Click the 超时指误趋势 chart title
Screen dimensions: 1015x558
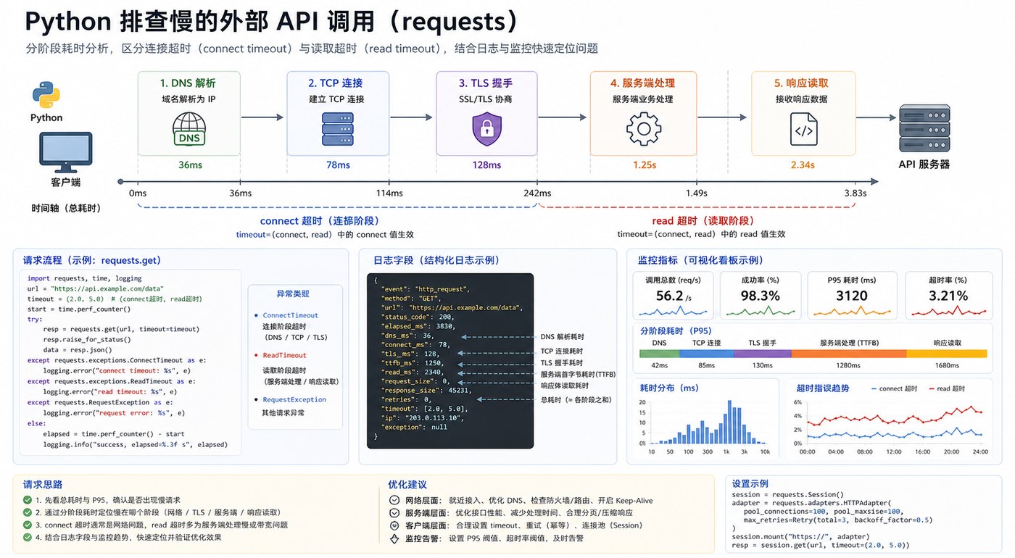tap(822, 388)
